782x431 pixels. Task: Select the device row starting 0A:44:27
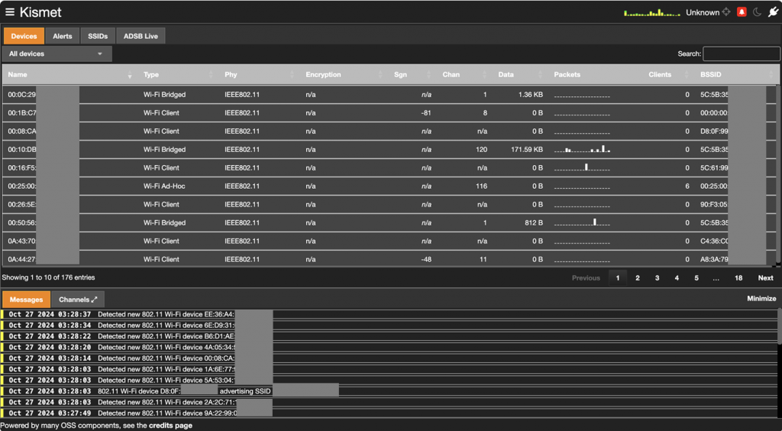point(389,258)
